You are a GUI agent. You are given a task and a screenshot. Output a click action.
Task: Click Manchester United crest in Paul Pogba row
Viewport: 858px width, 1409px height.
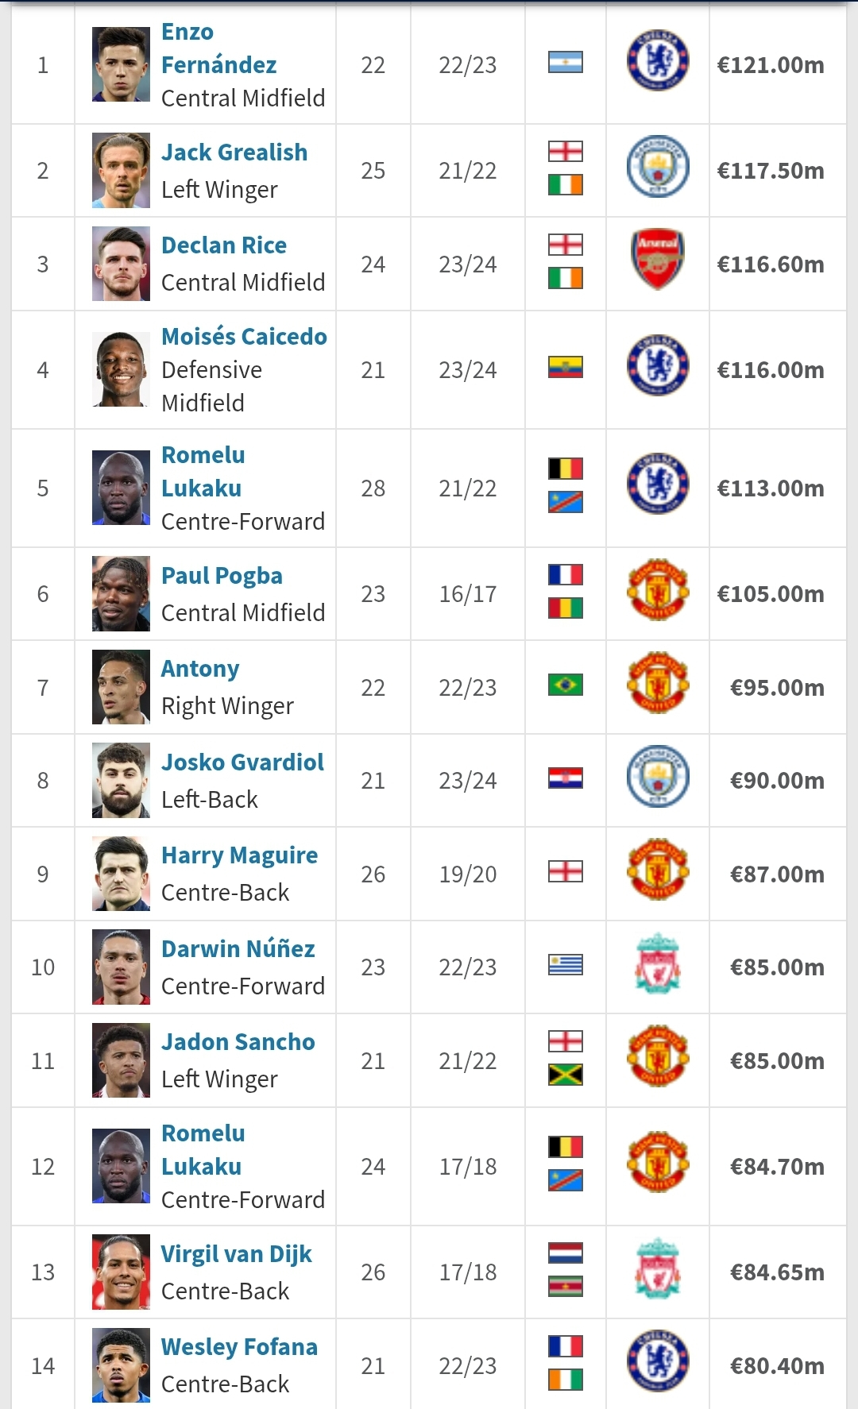click(x=658, y=590)
